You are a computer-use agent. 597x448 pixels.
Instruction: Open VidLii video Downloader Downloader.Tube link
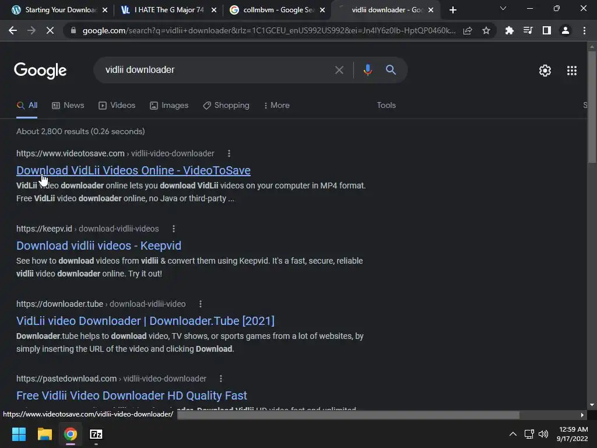coord(145,321)
